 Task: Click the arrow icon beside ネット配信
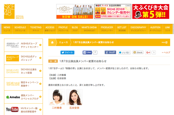click(41, 71)
